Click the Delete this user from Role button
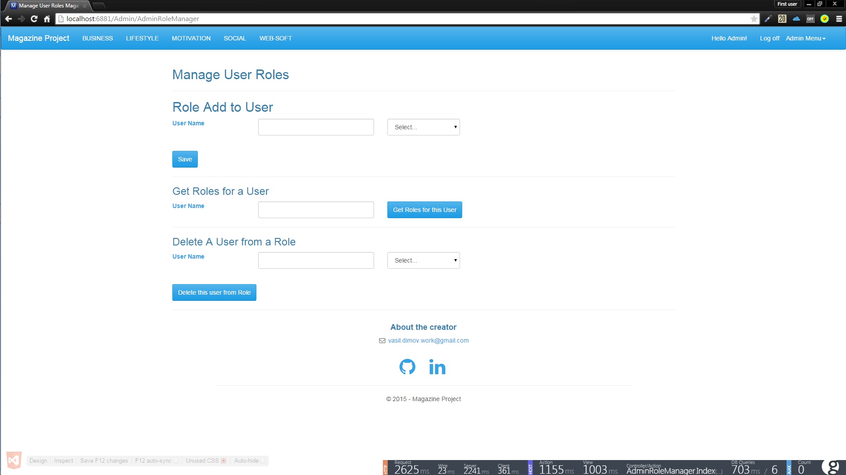The image size is (846, 475). pyautogui.click(x=214, y=292)
